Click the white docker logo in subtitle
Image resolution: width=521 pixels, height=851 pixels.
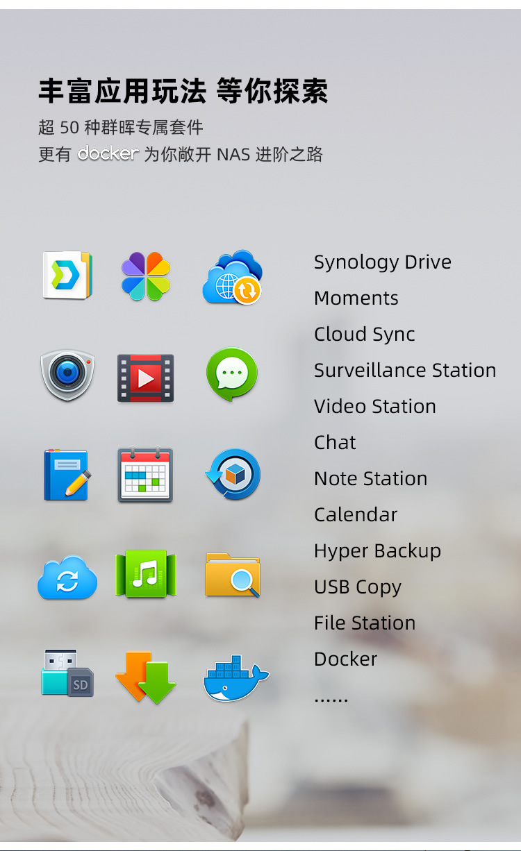click(108, 153)
